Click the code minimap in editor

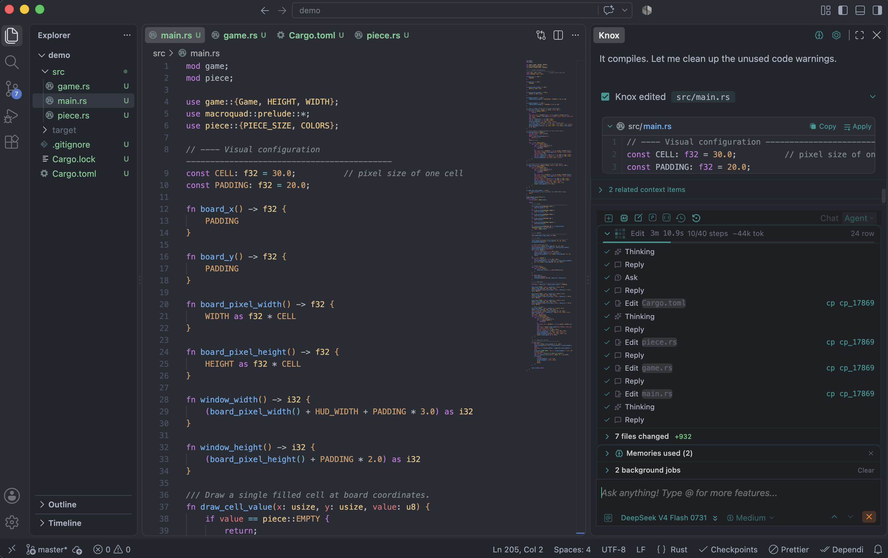(550, 215)
